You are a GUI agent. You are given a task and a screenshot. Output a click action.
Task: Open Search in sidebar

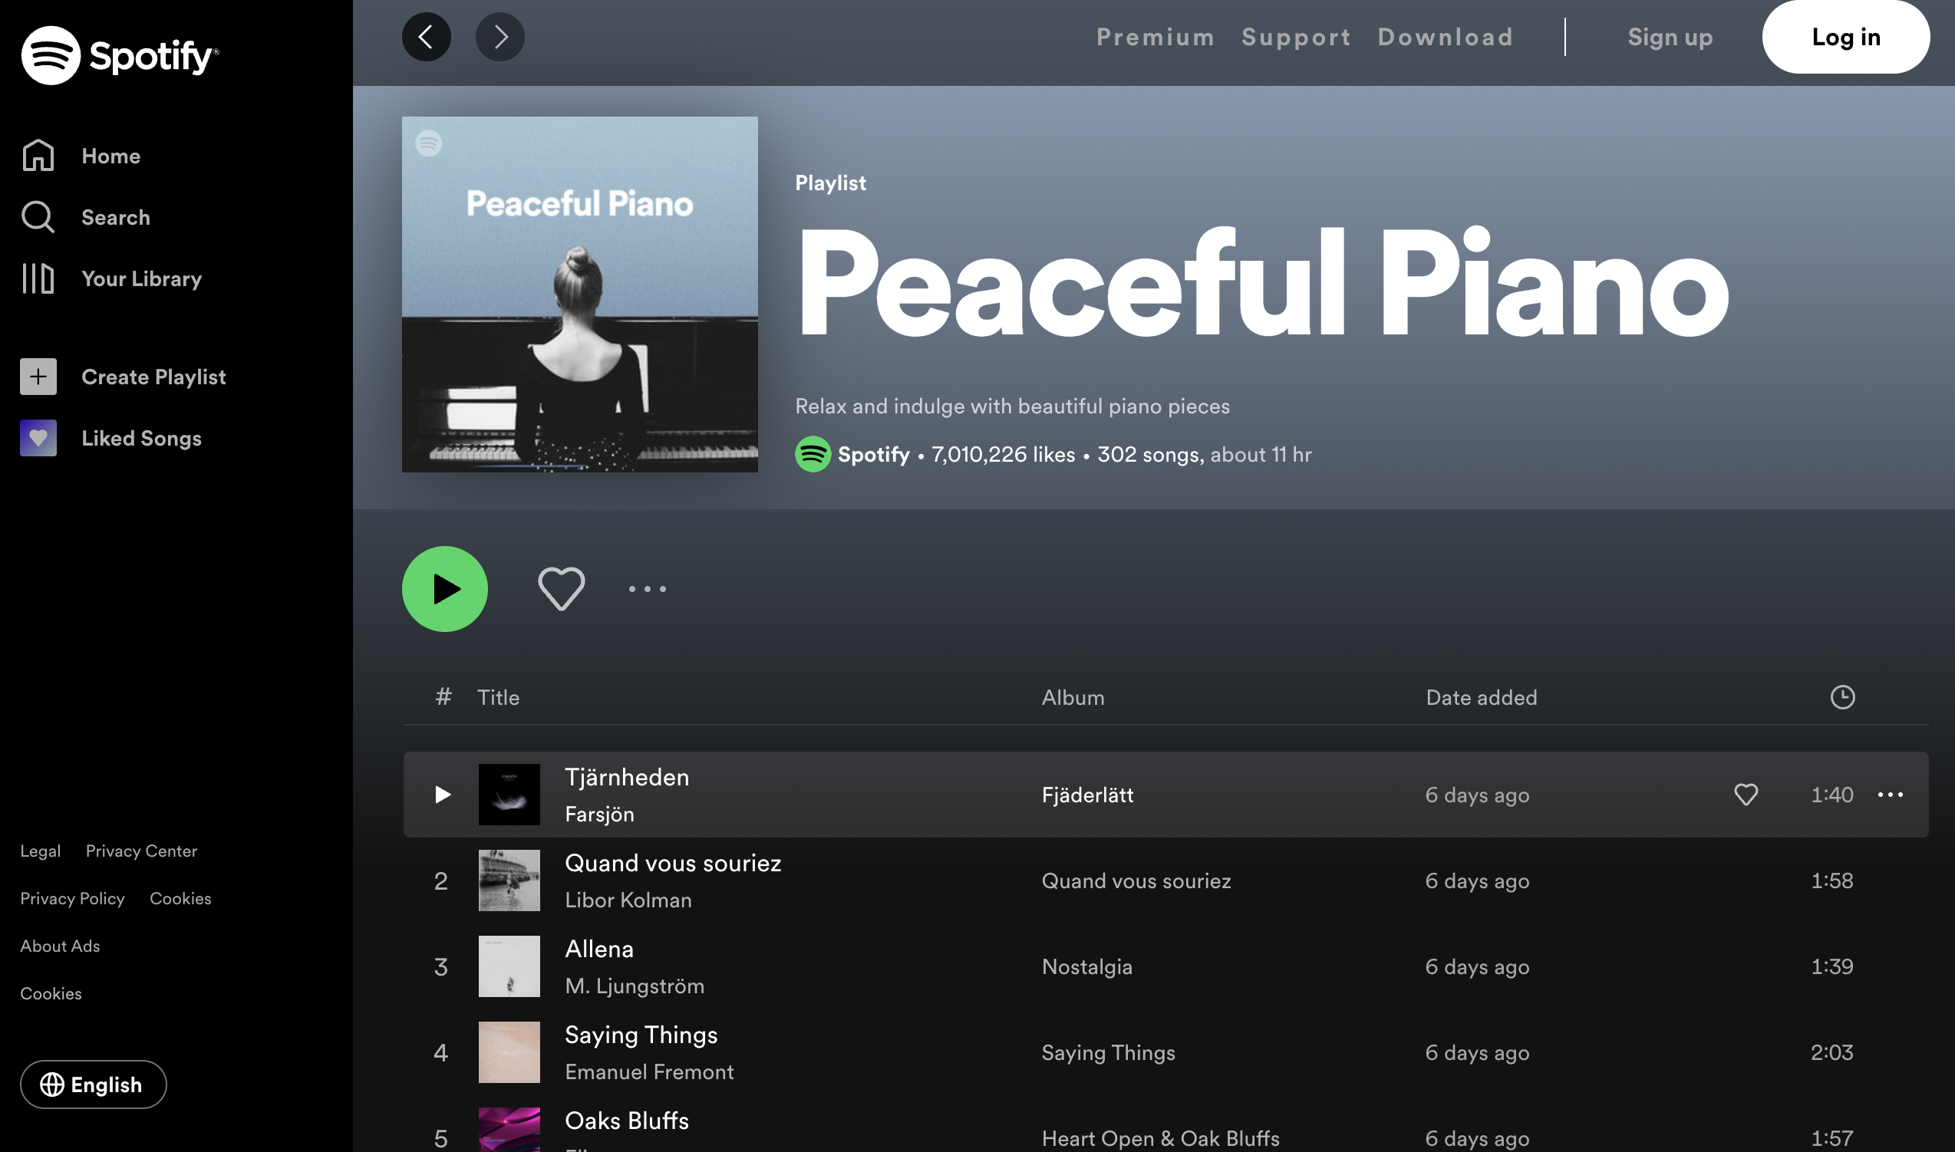tap(85, 217)
